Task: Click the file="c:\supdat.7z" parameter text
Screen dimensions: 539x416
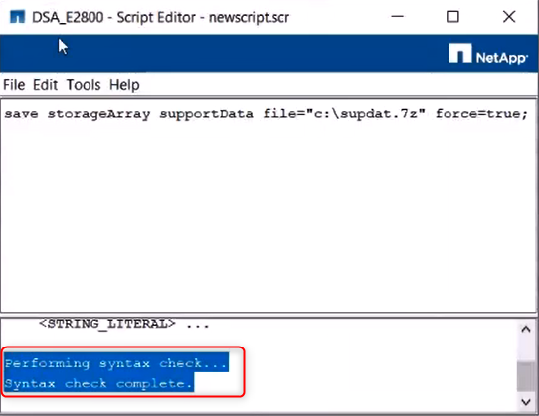Action: point(344,113)
